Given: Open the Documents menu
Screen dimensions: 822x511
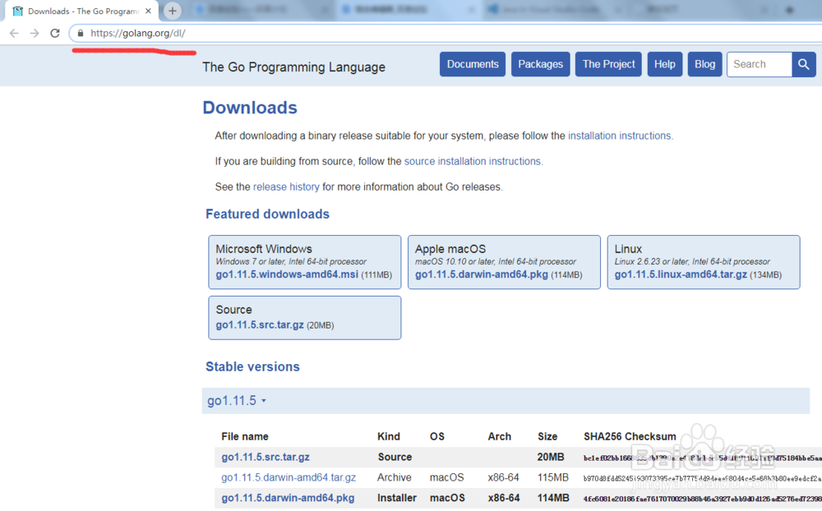Looking at the screenshot, I should coord(473,64).
